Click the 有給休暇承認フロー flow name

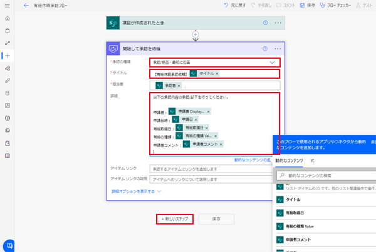[51, 6]
